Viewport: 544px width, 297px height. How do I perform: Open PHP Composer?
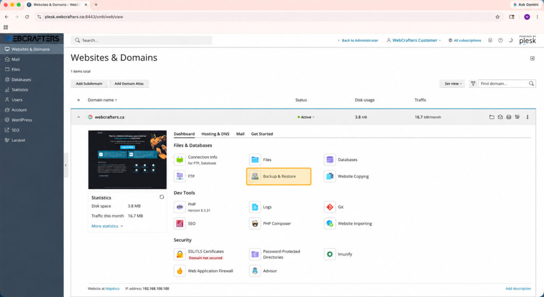(x=270, y=224)
